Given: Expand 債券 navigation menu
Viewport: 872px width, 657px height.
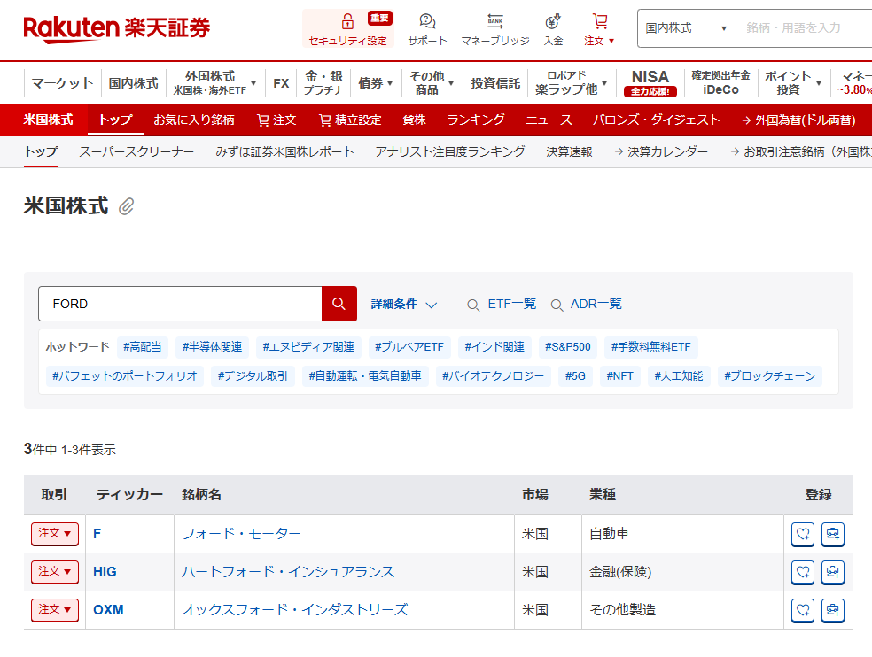Looking at the screenshot, I should click(376, 83).
